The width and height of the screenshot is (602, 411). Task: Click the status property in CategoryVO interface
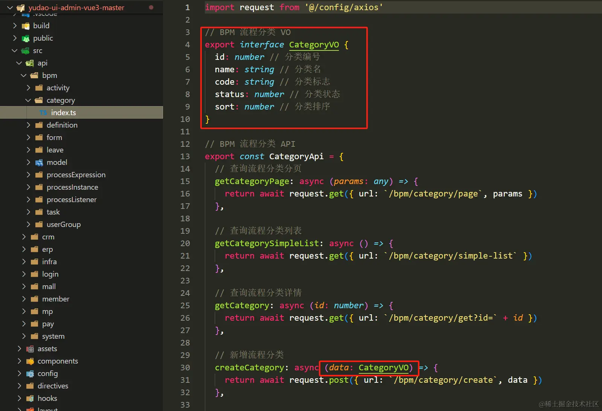click(x=230, y=94)
